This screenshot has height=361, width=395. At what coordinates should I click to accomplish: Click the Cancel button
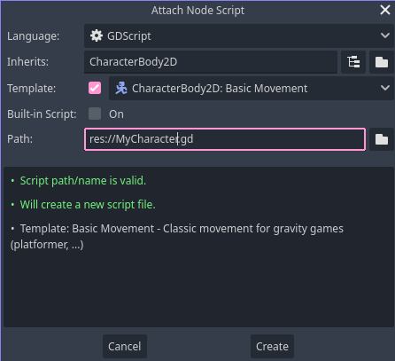click(x=125, y=347)
